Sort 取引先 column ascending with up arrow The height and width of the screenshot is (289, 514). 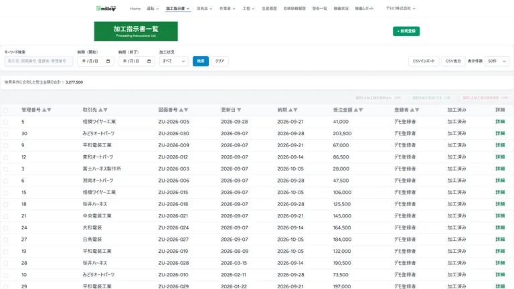100,110
